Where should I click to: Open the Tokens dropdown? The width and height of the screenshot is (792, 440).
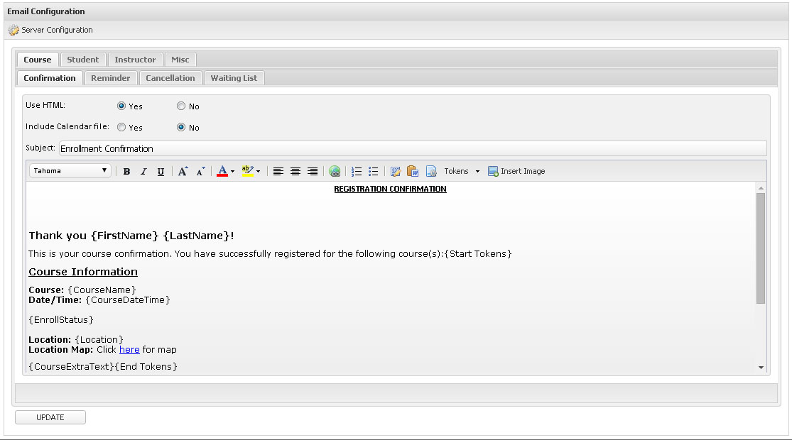pos(462,172)
